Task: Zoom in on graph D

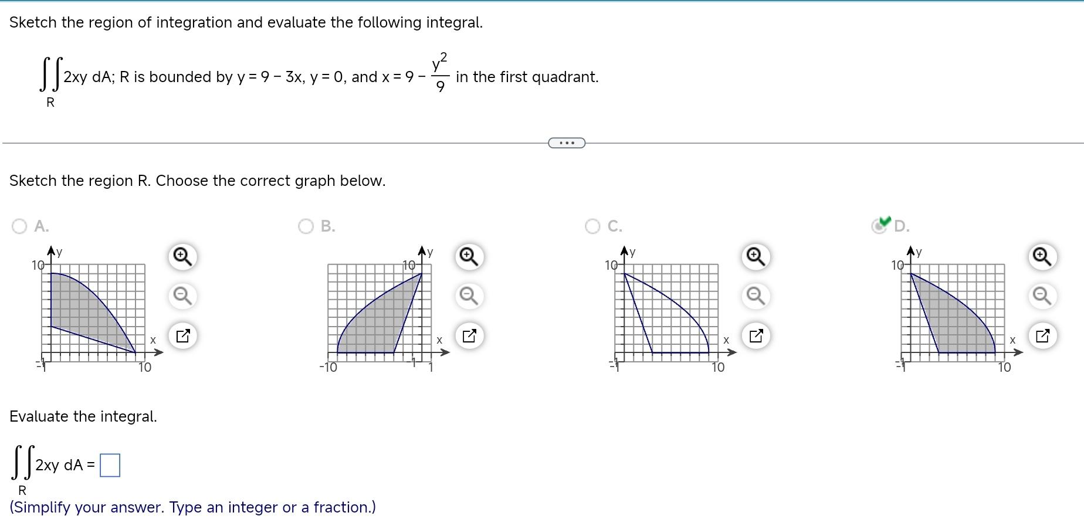Action: point(1041,256)
